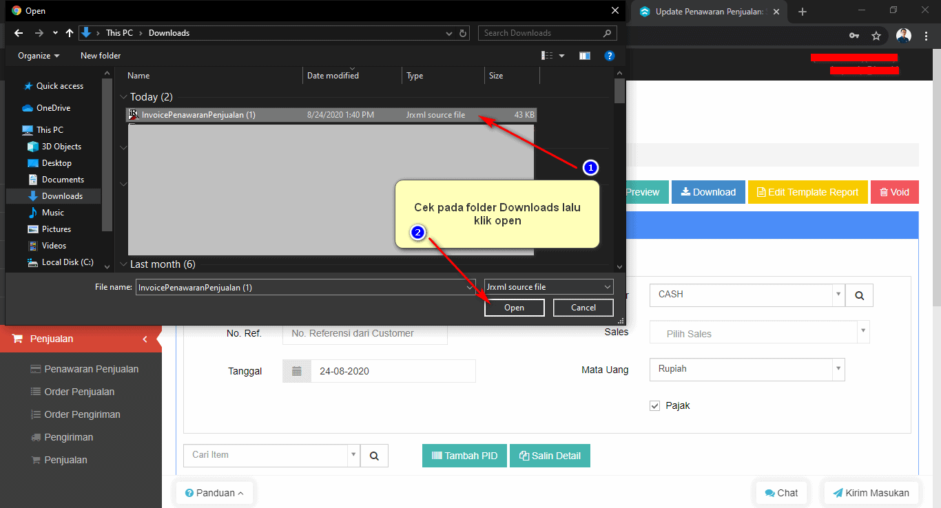Open Chrome three-dot menu
The width and height of the screenshot is (941, 508).
coord(926,36)
